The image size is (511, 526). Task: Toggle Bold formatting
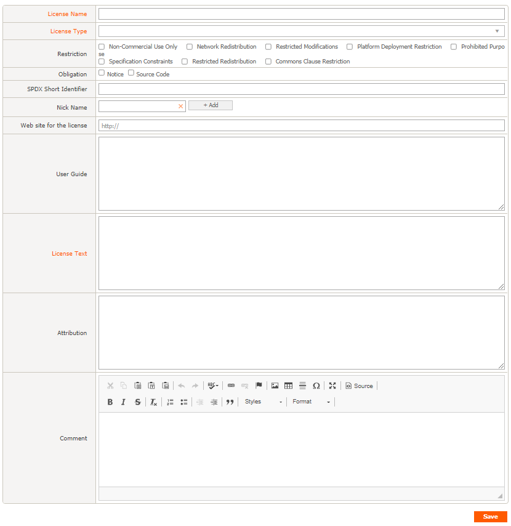(x=110, y=402)
